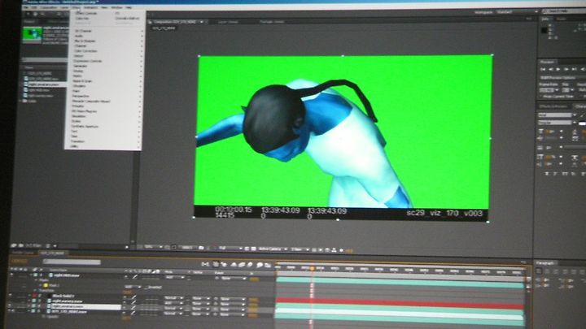This screenshot has width=586, height=329.
Task: Open the Window menu in menu bar
Action: tap(116, 7)
